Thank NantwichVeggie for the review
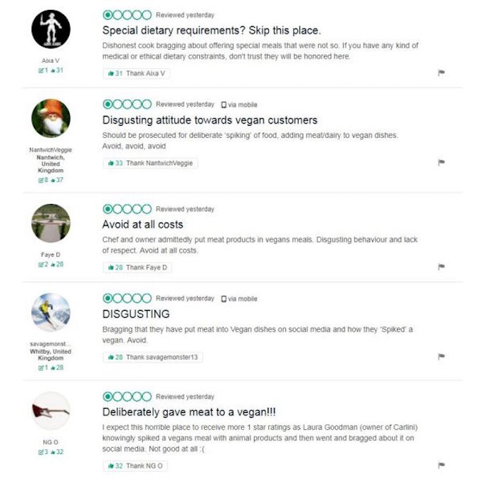This screenshot has height=479, width=498. point(149,163)
